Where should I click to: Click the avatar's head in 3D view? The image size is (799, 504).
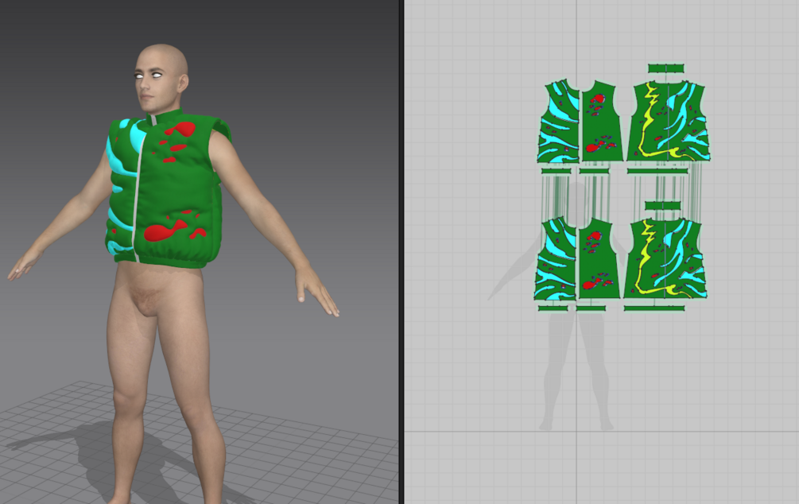[161, 77]
